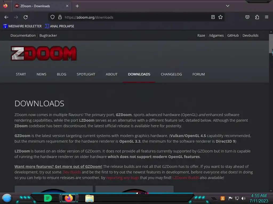Follow the 'reporting any bugs' link
This screenshot has height=204, width=273.
point(123,178)
